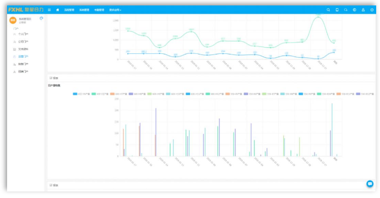Toggle the 550-B8 legend series
The image size is (380, 198).
click(x=288, y=94)
